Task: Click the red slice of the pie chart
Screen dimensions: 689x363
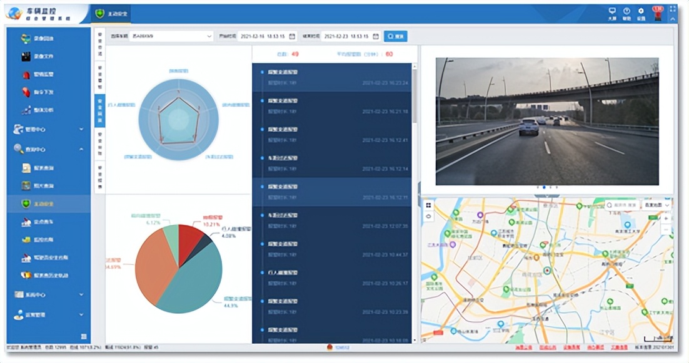Action: coord(191,236)
